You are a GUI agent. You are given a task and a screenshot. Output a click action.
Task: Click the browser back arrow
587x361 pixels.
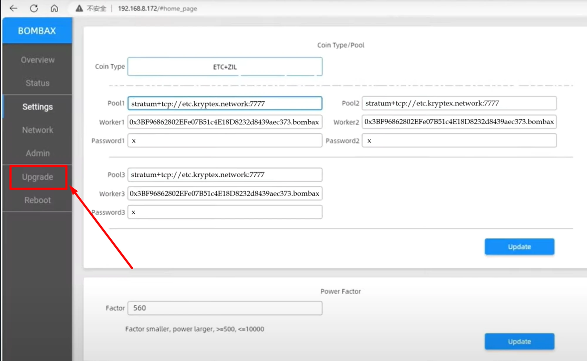point(14,8)
